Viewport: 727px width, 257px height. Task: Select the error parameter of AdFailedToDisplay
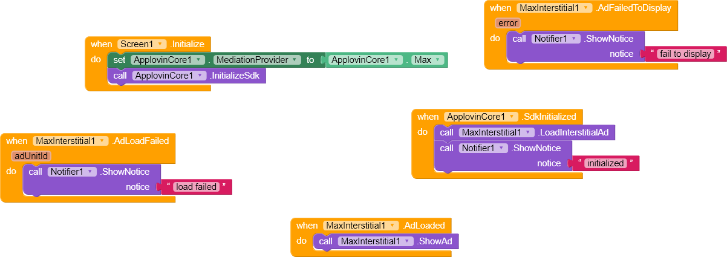507,23
